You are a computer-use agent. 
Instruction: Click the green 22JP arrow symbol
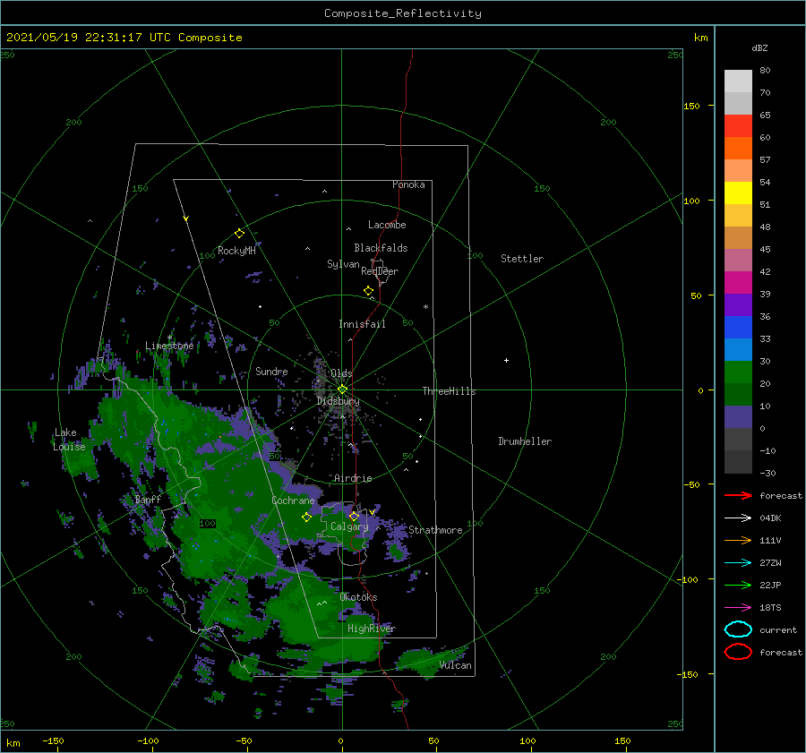click(738, 585)
